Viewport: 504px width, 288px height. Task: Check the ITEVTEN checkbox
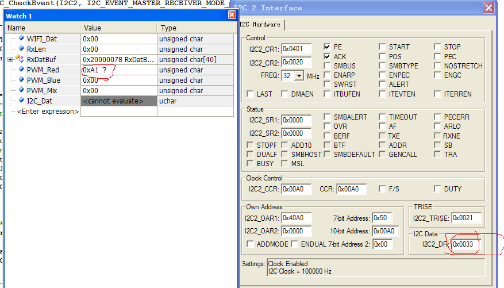382,94
